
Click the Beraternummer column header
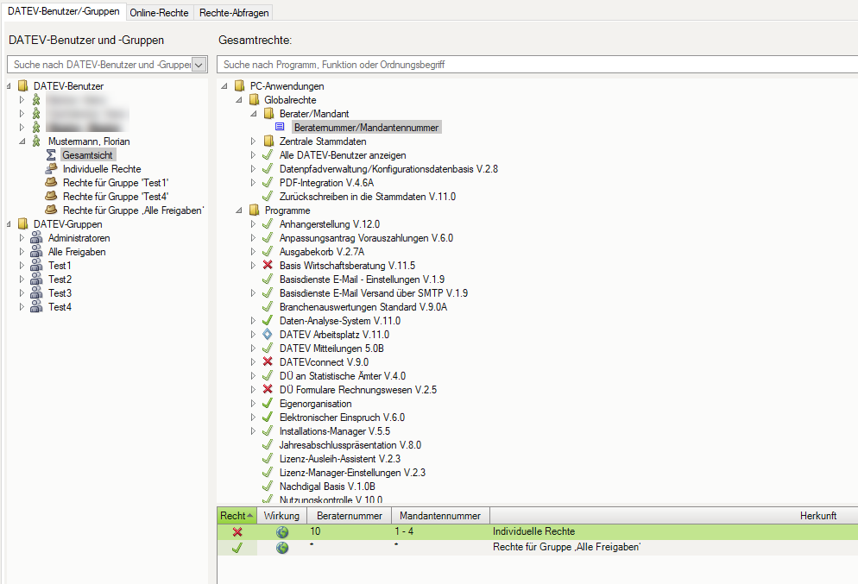coord(349,516)
